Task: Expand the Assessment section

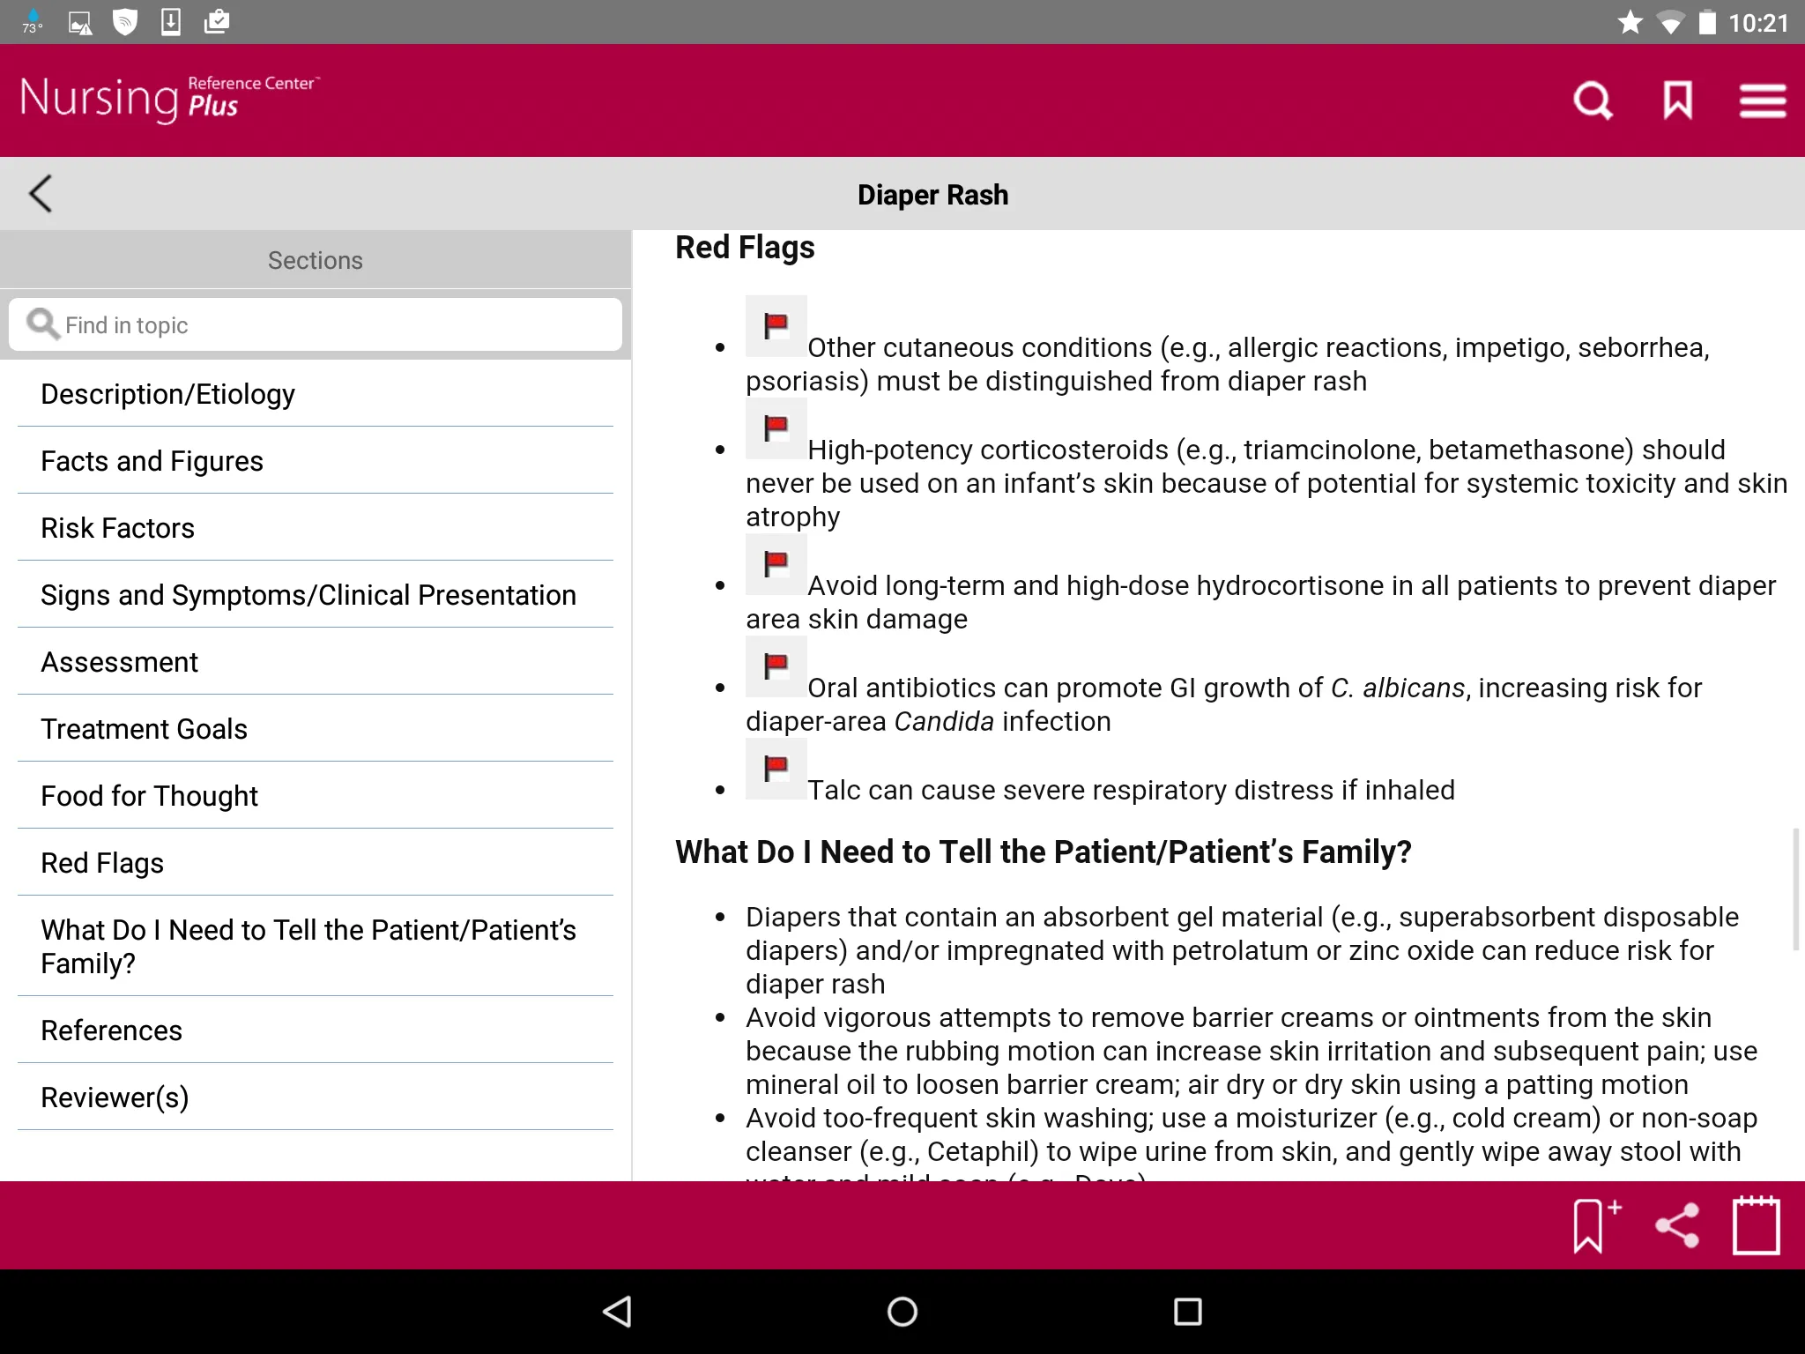Action: [119, 661]
